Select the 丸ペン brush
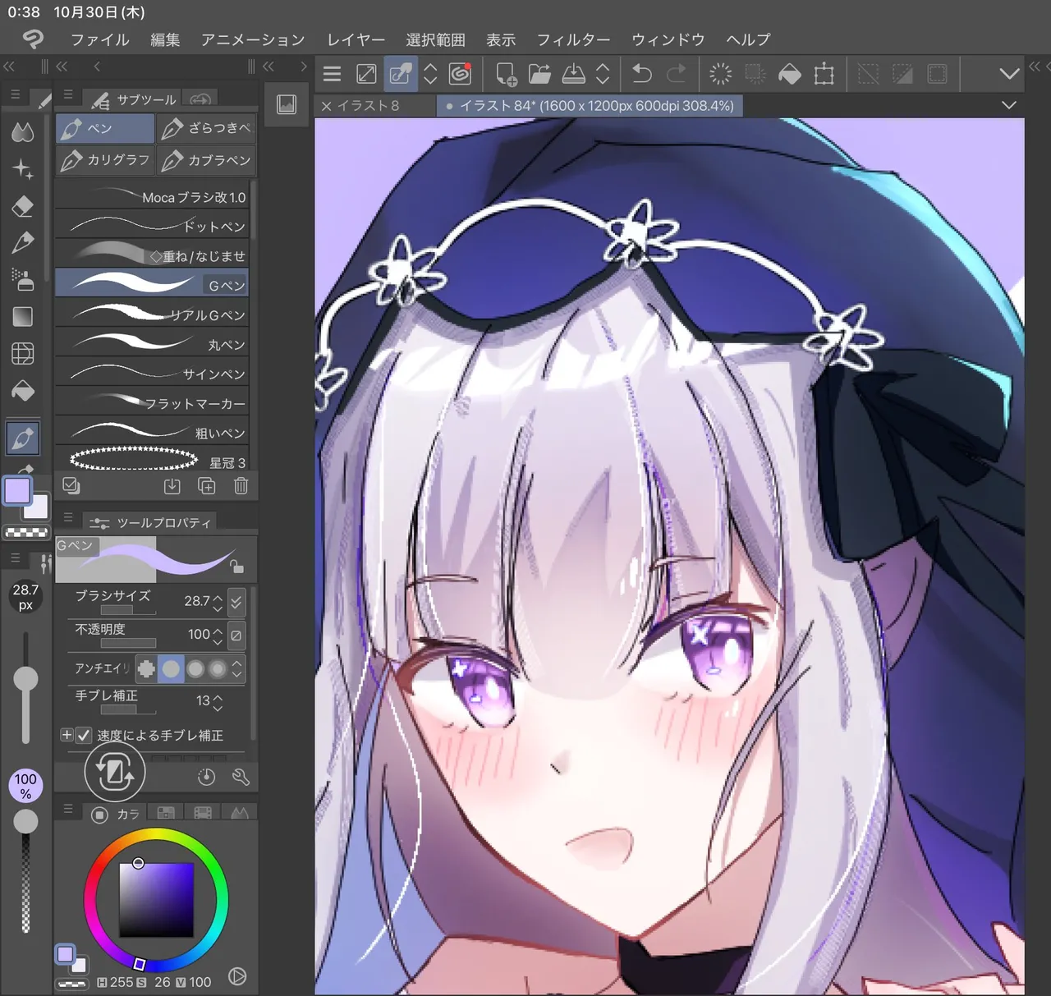1051x996 pixels. tap(152, 344)
